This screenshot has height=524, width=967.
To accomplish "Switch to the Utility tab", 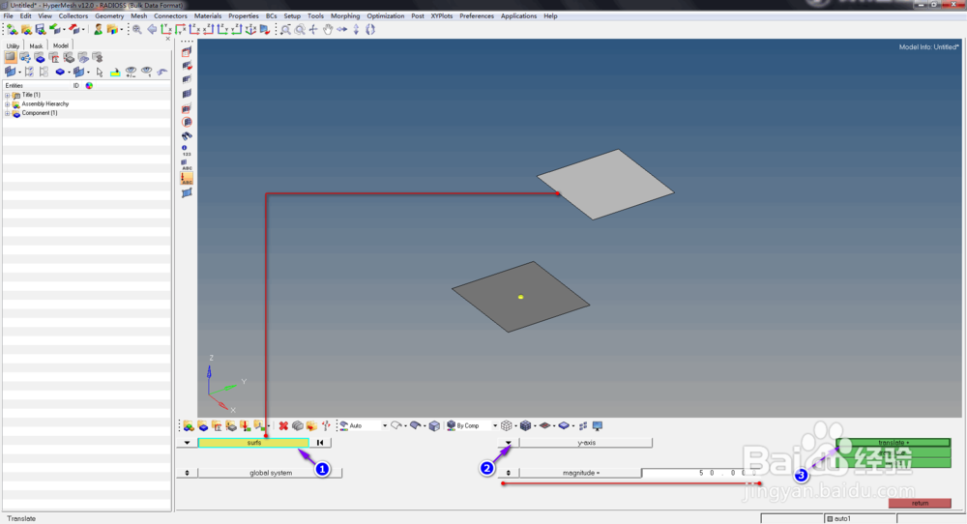I will tap(13, 45).
